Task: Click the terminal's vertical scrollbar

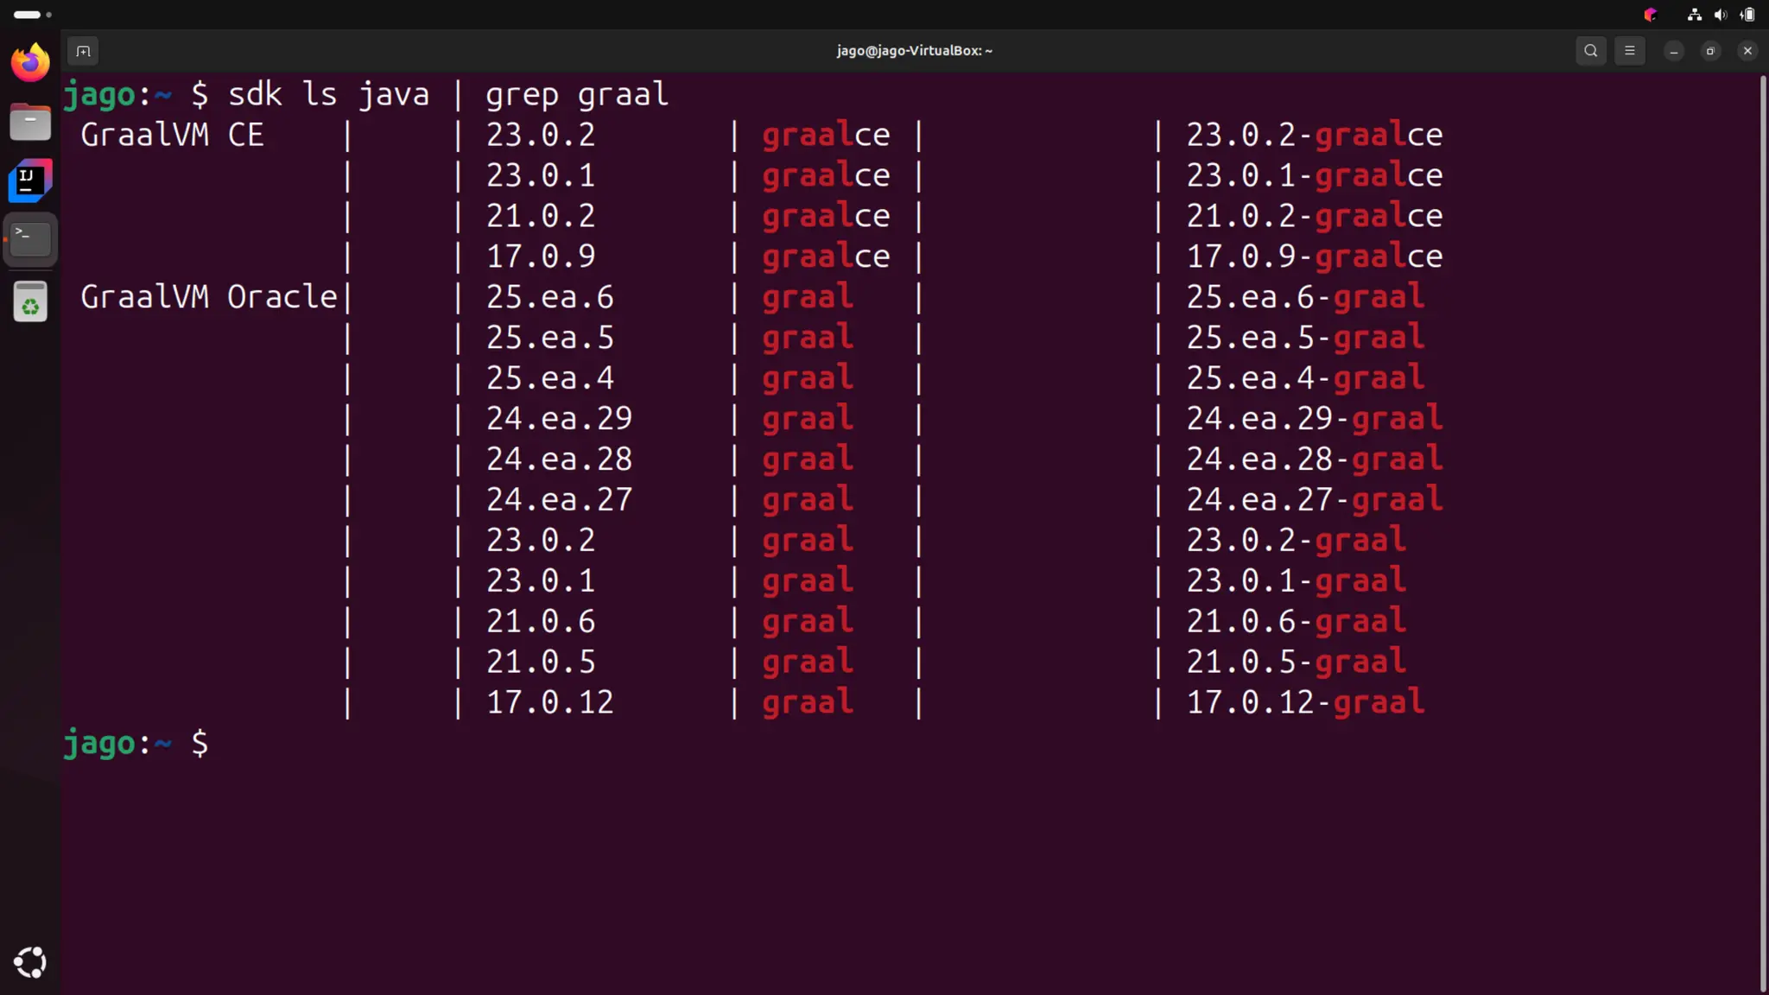Action: [1763, 518]
